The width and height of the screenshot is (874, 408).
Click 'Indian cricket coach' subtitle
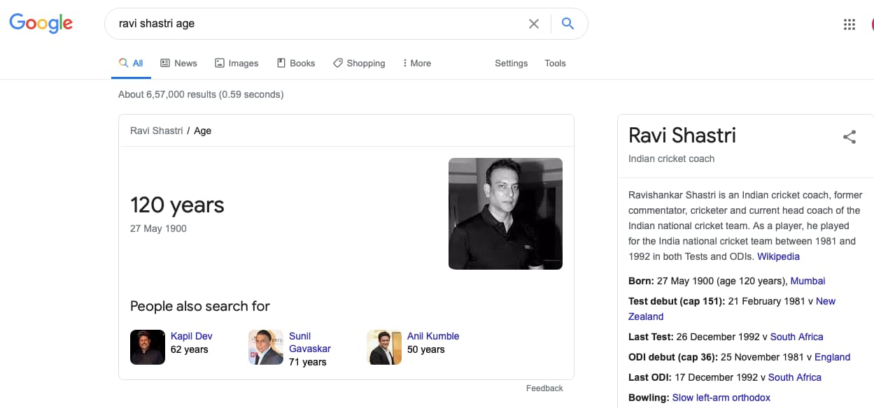click(x=672, y=159)
